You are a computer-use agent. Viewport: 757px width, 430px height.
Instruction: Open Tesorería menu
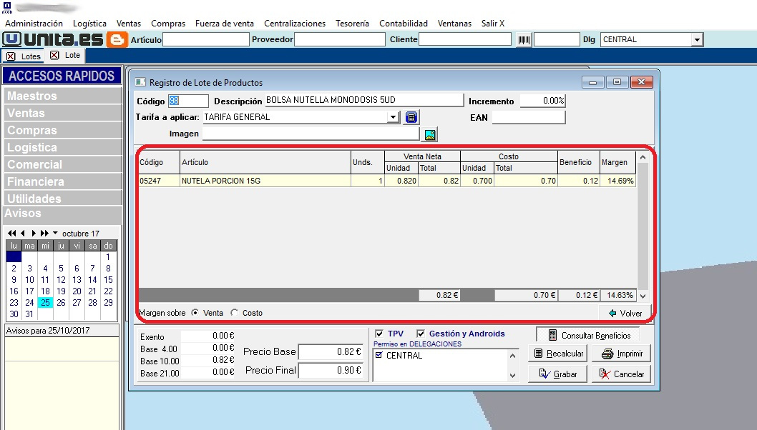353,23
